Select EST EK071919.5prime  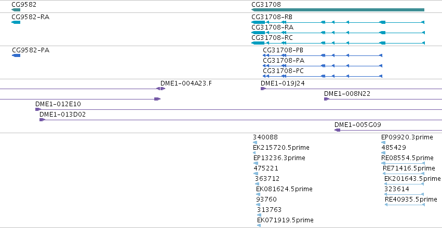point(285,220)
